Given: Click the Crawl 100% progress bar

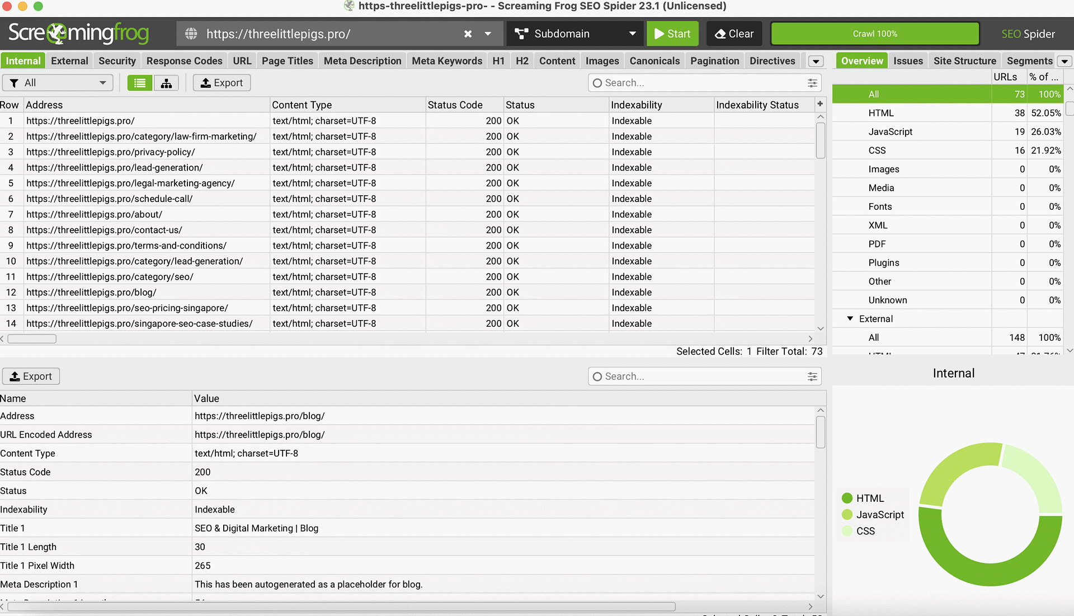Looking at the screenshot, I should [x=874, y=34].
